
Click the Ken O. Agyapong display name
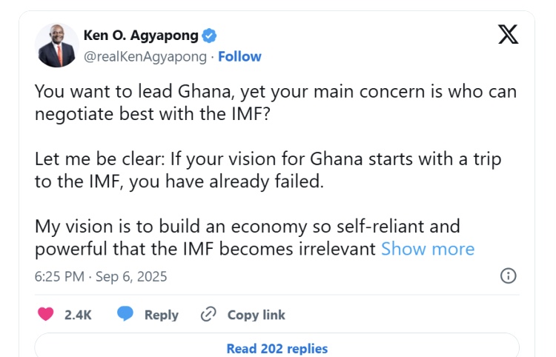tap(141, 36)
